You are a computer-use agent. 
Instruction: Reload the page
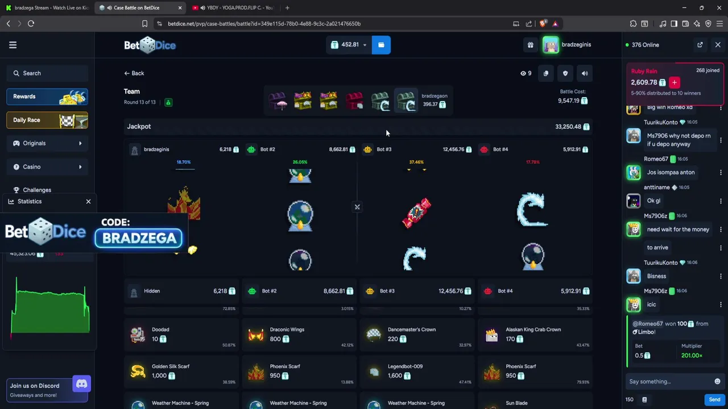(x=31, y=23)
